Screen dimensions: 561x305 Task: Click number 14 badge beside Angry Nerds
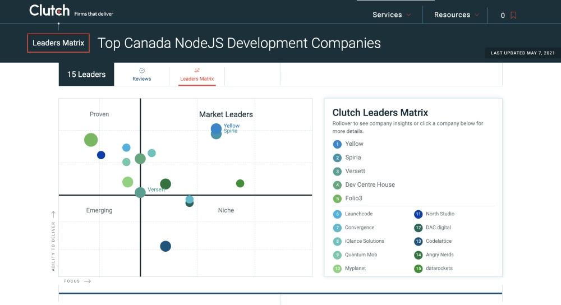point(419,255)
